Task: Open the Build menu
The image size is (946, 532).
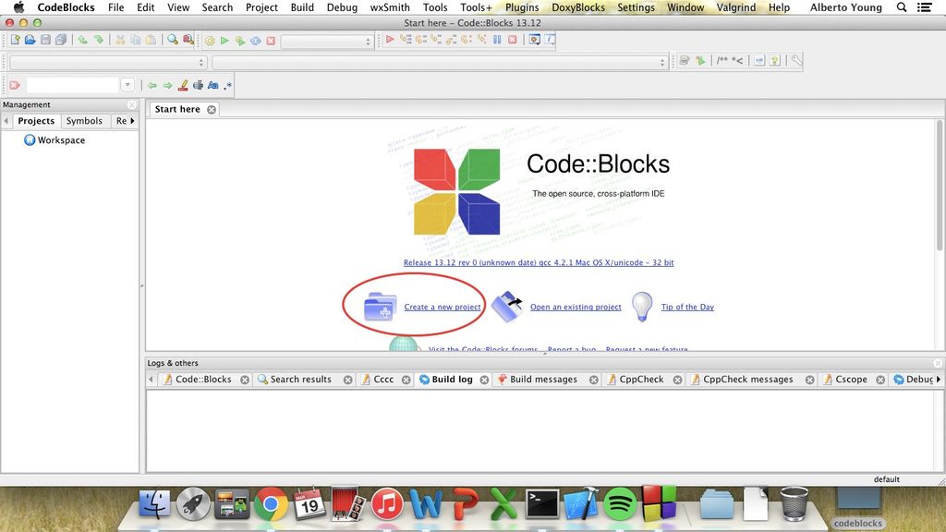Action: tap(302, 7)
